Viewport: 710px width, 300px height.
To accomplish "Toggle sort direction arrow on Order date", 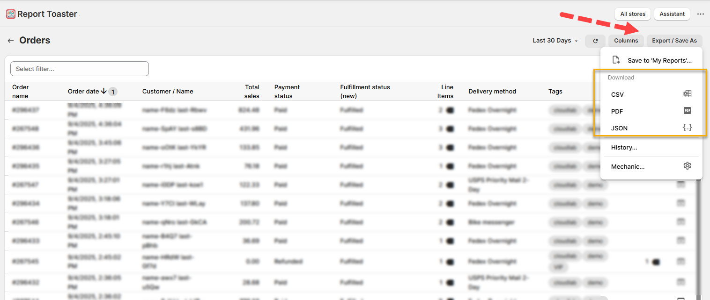I will (x=104, y=91).
